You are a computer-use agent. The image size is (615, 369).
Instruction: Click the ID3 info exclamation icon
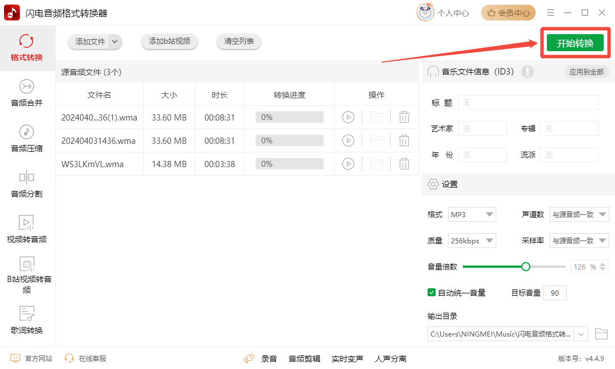point(528,72)
